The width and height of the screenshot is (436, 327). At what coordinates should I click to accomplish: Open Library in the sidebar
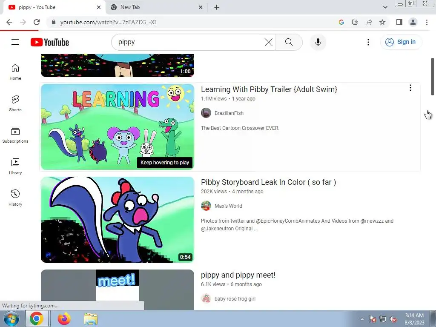tap(15, 166)
